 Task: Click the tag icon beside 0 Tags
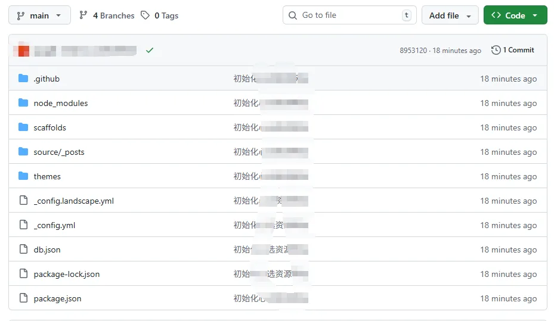tap(146, 15)
